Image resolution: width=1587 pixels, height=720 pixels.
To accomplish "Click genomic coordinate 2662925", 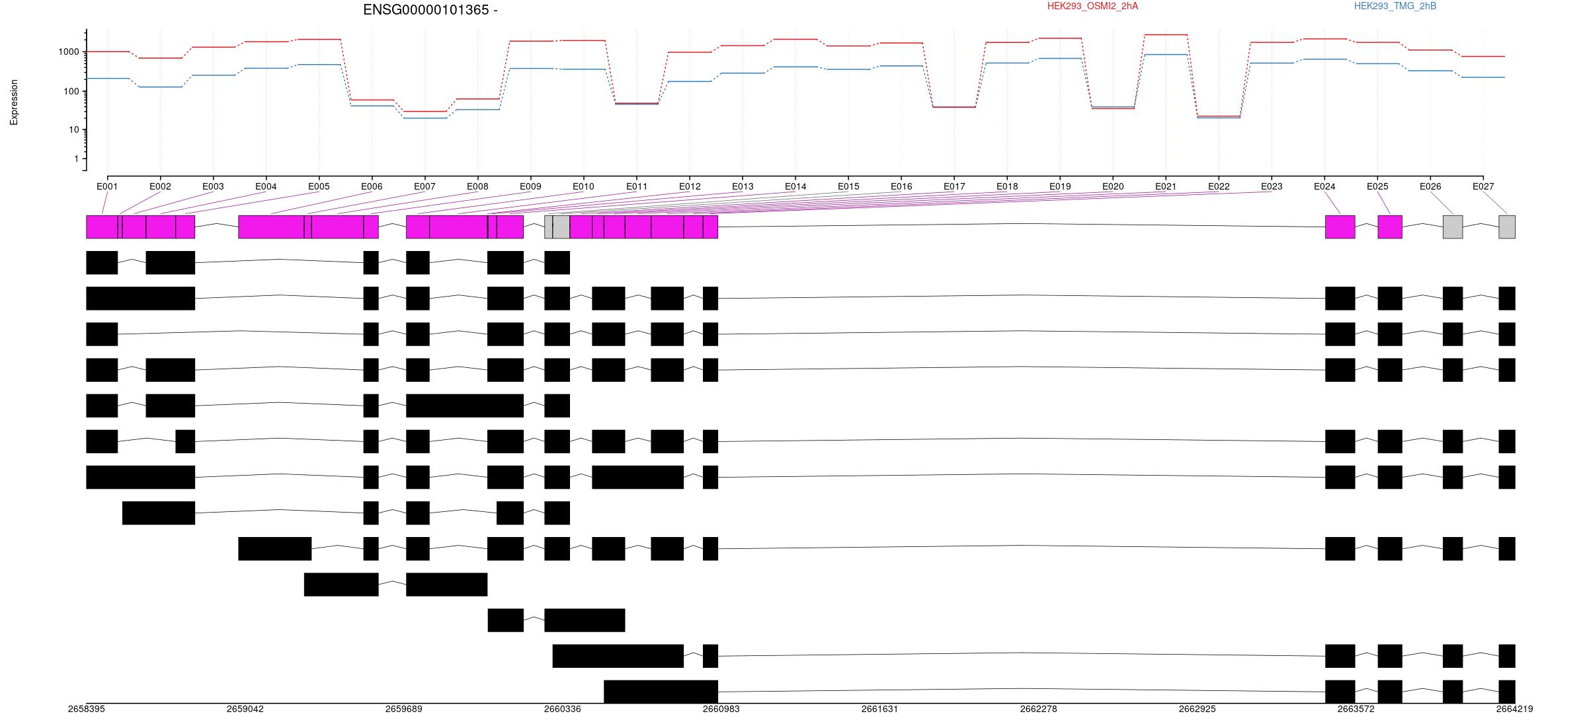I will [x=1197, y=709].
